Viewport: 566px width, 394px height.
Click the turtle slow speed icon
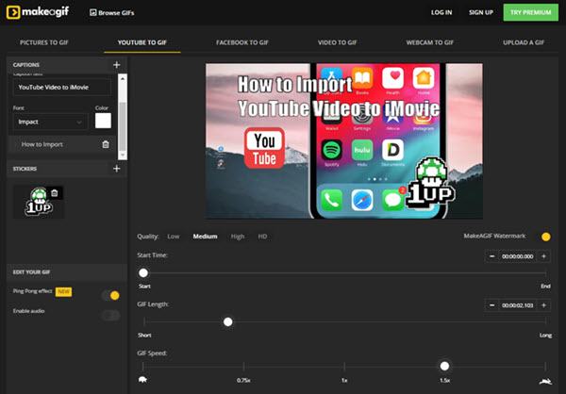[x=143, y=380]
